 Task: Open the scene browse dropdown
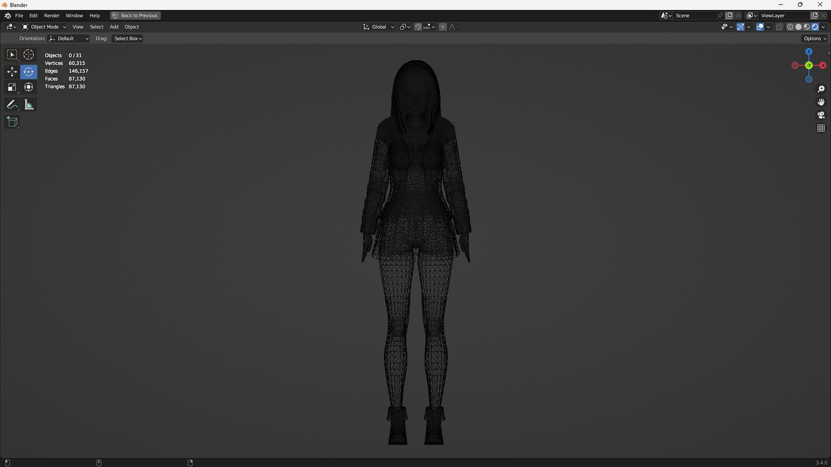coord(666,15)
